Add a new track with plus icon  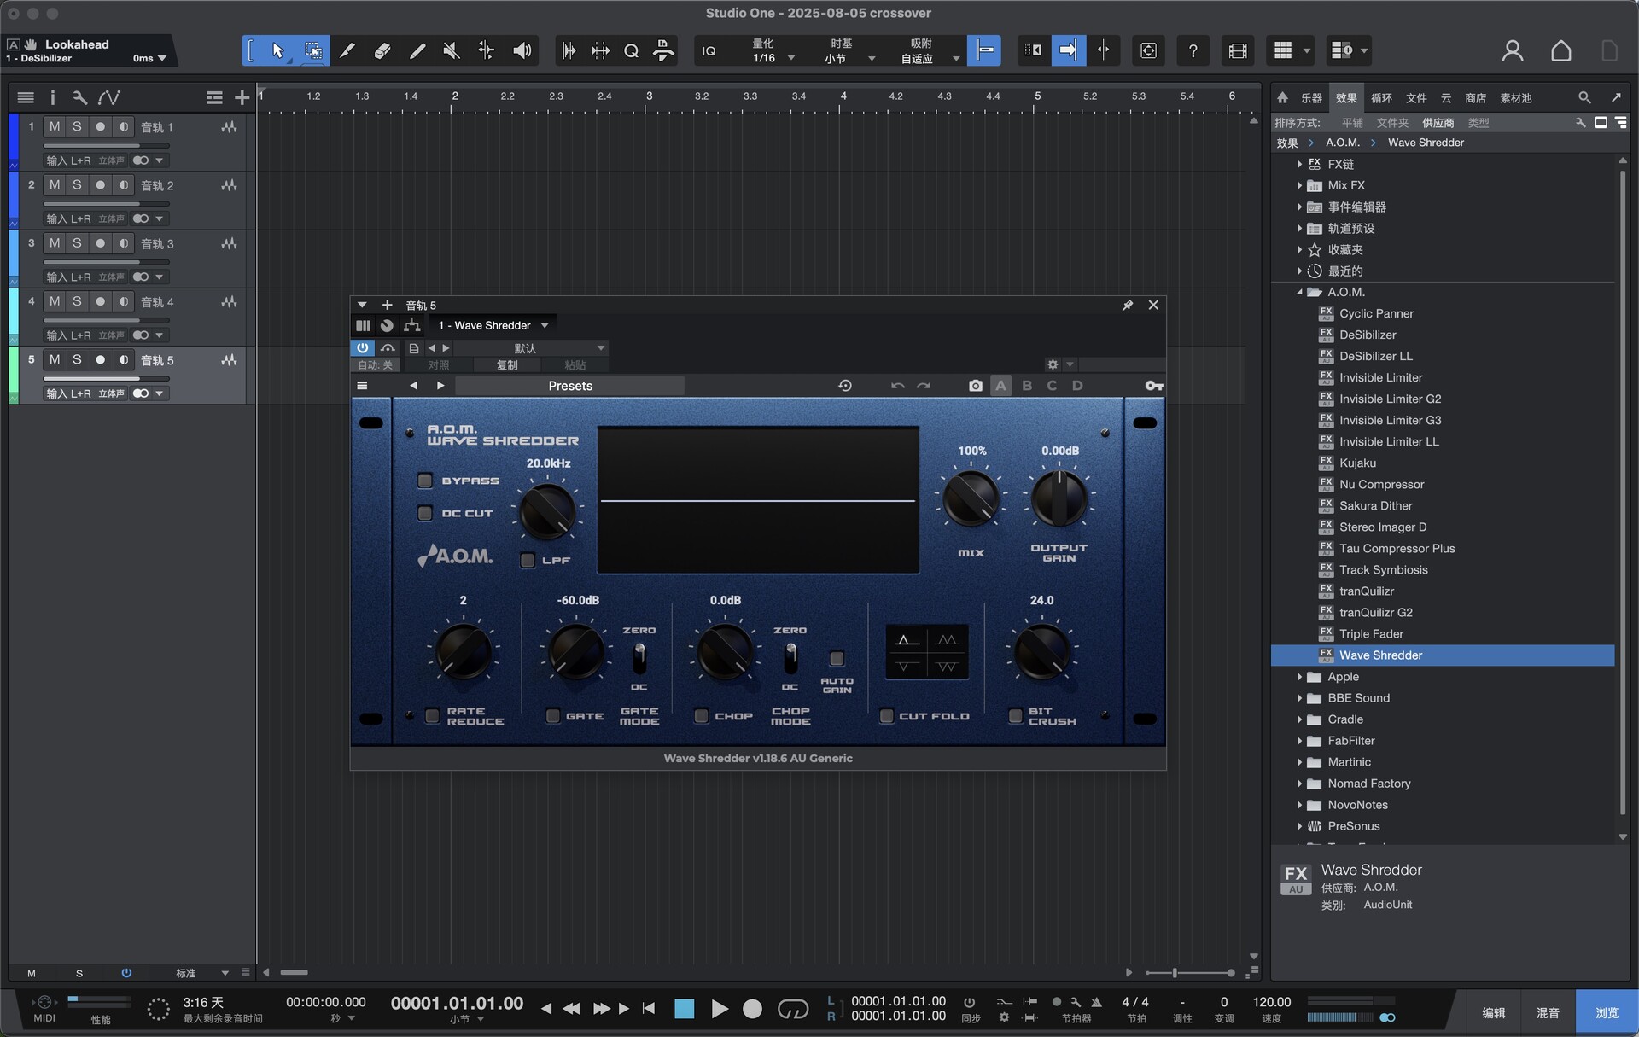(x=242, y=98)
